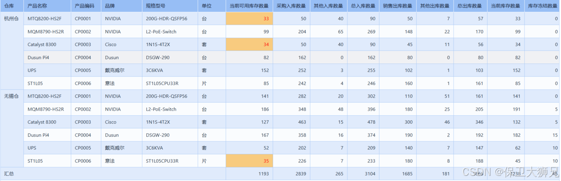Click the 单位 column header
This screenshot has height=181, width=561.
coord(212,6)
